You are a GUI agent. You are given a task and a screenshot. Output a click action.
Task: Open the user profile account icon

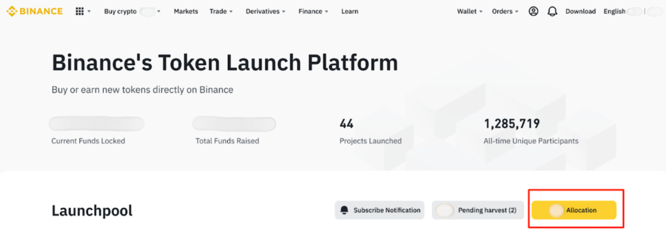pos(533,11)
